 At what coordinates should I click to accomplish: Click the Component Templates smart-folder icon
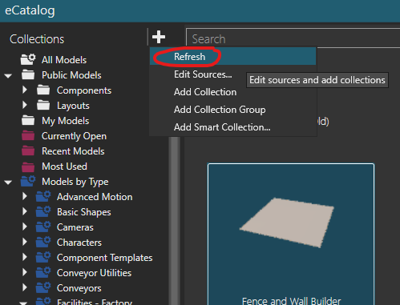[x=43, y=257]
